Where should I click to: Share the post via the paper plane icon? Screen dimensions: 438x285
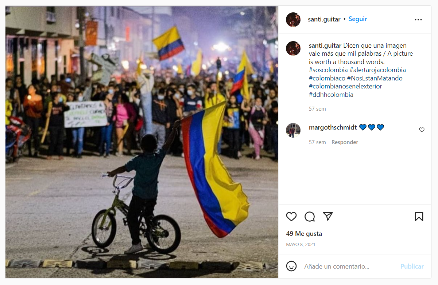click(328, 217)
